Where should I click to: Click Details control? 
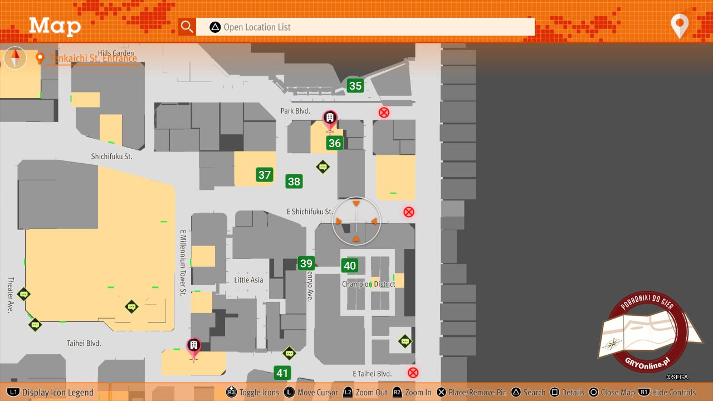click(x=568, y=392)
